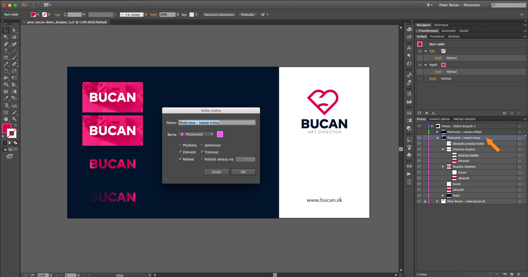Click the OK button in dialog
This screenshot has width=528, height=277.
point(243,172)
